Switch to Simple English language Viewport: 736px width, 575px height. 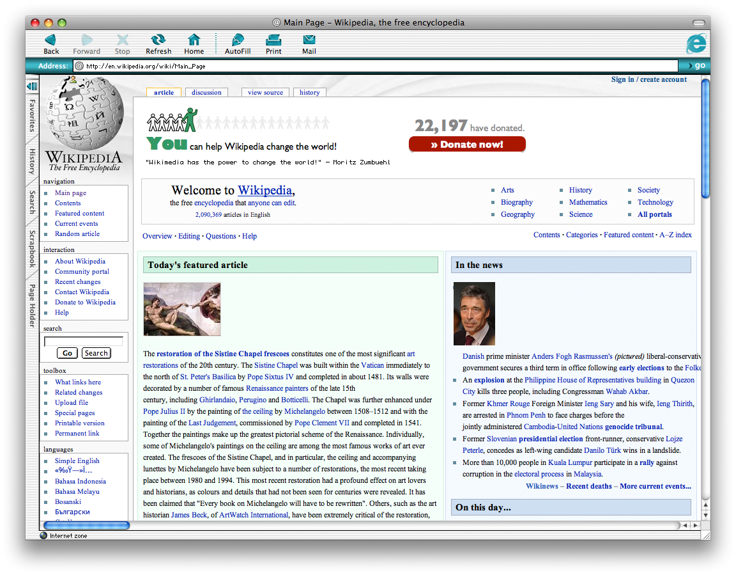click(x=77, y=461)
